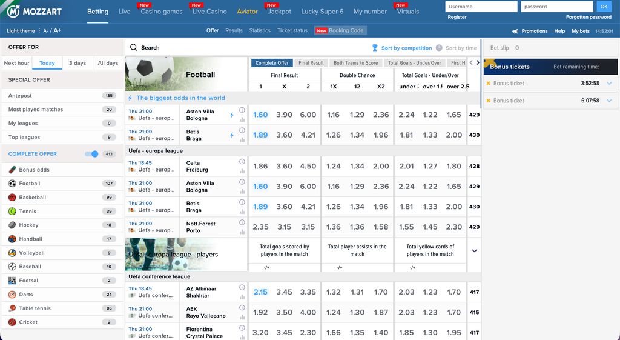Open the Aviator game
Screen dimensions: 620x340
click(x=247, y=12)
